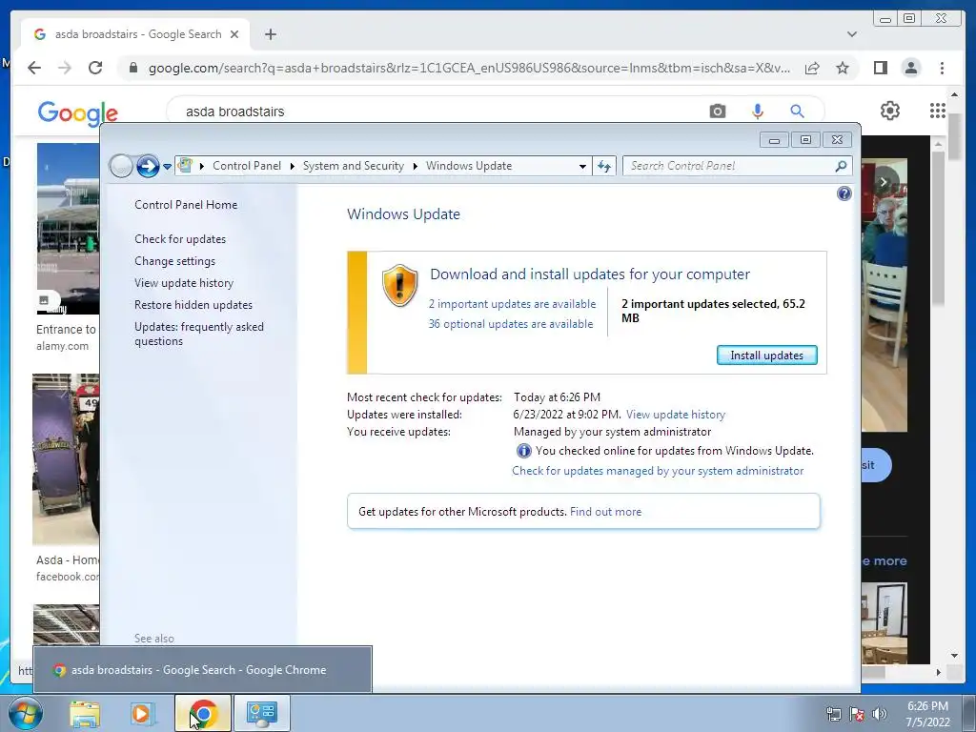
Task: Click the Install updates button
Action: (x=767, y=355)
